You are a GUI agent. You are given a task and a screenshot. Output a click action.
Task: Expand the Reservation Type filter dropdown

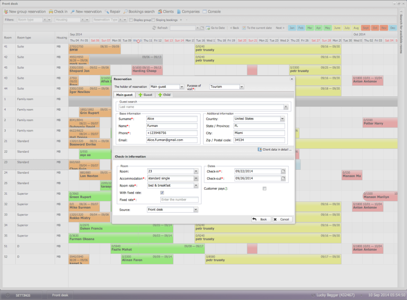(125, 20)
